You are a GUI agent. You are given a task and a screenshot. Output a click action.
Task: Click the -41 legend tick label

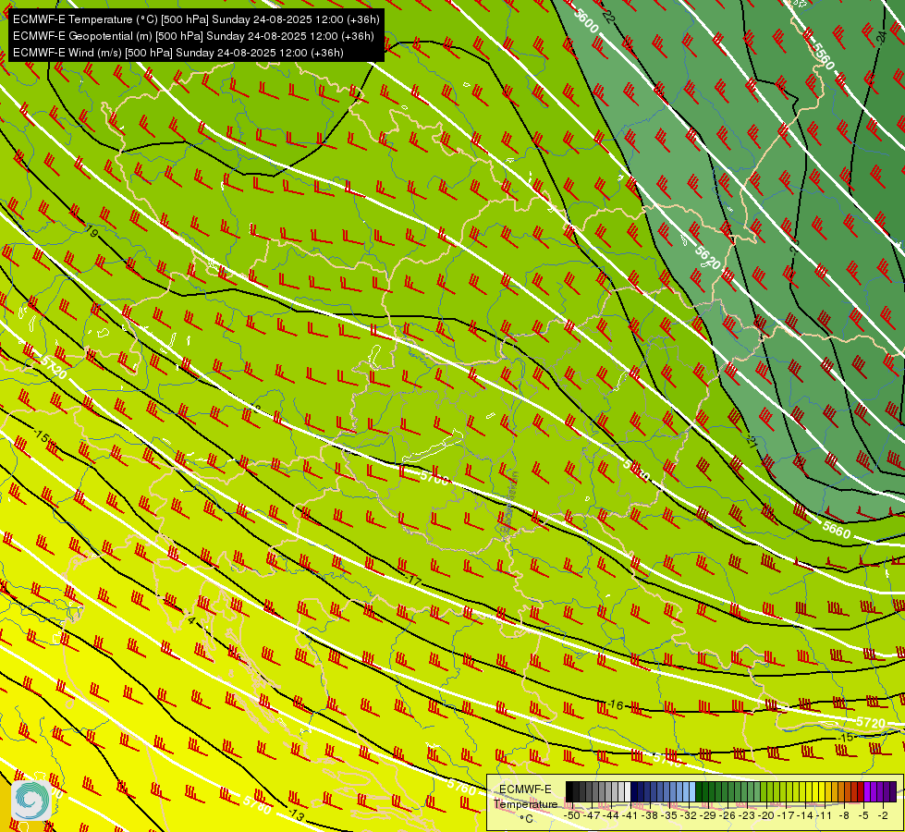point(631,815)
